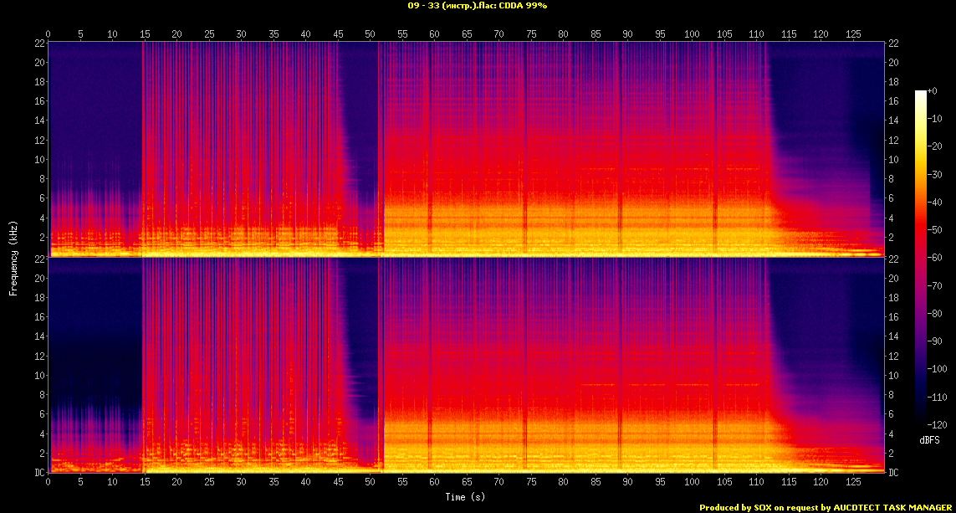Click the lower channel's 10 kHz label on right axis
Screen dimensions: 956x513
pos(892,375)
